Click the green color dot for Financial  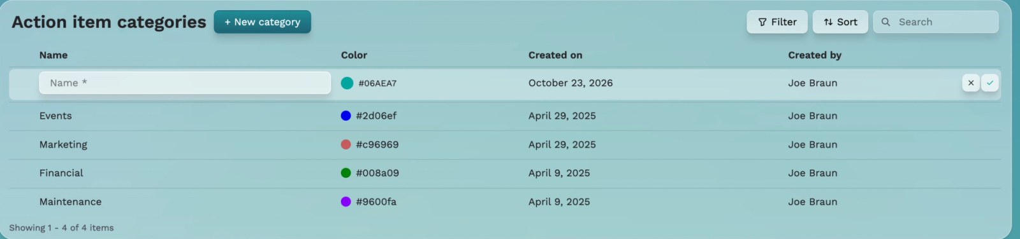point(346,173)
